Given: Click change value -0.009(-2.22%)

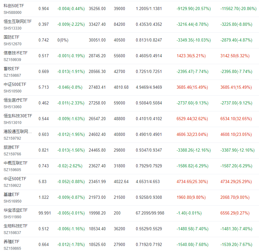Looking at the screenshot, I should click(71, 25).
